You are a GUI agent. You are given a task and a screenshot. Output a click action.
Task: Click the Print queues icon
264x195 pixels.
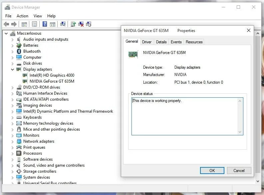pos(19,147)
